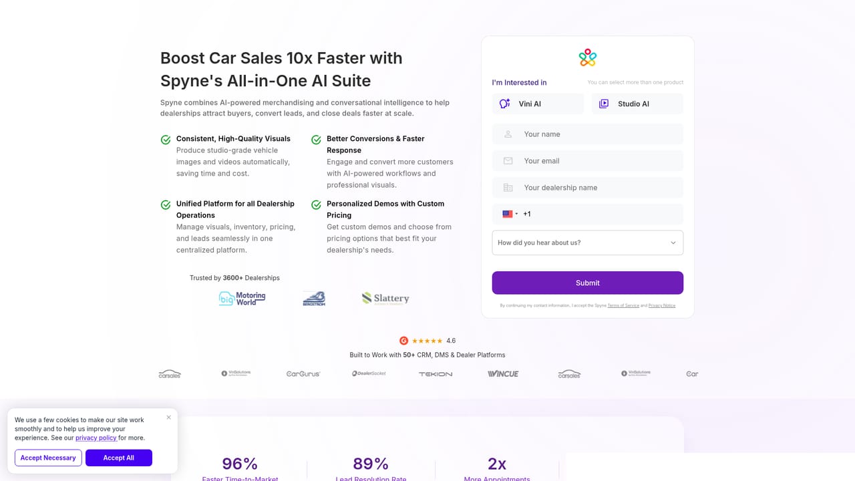
Task: Click the check icon beside Better Conversions & Faster Response
Action: tap(316, 140)
